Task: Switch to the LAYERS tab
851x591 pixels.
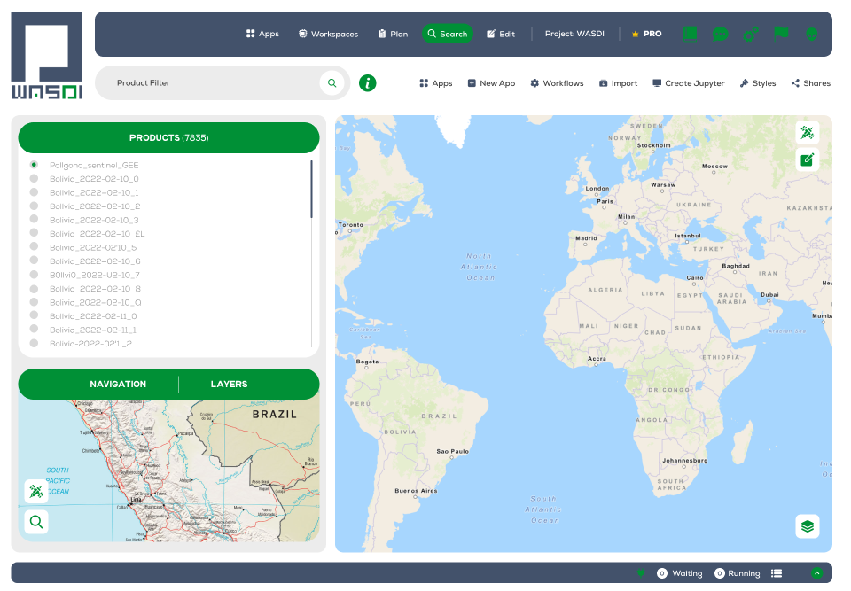Action: [229, 385]
